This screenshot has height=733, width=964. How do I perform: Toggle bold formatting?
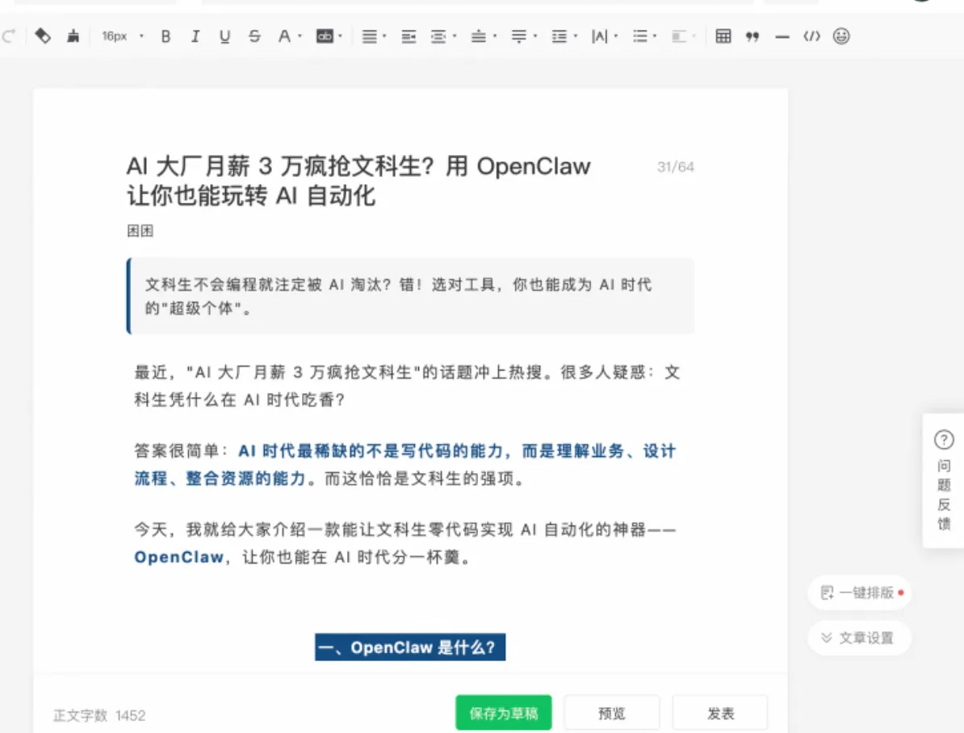pyautogui.click(x=166, y=36)
